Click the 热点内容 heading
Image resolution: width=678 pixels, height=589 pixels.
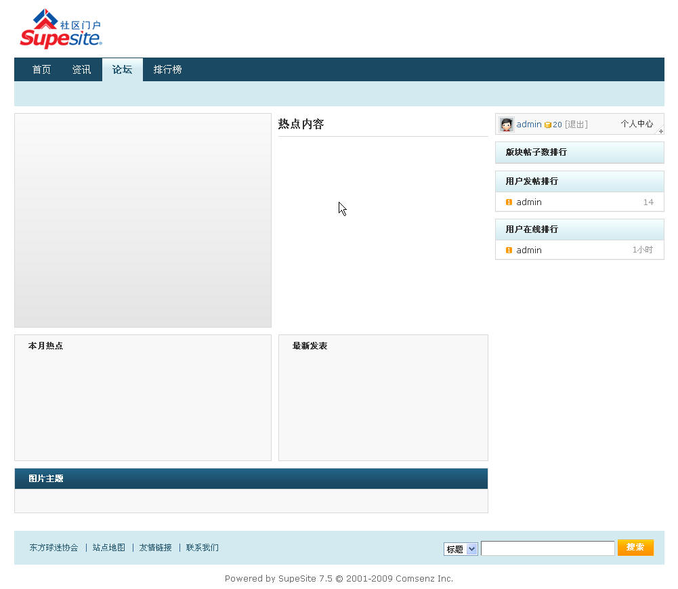click(301, 124)
